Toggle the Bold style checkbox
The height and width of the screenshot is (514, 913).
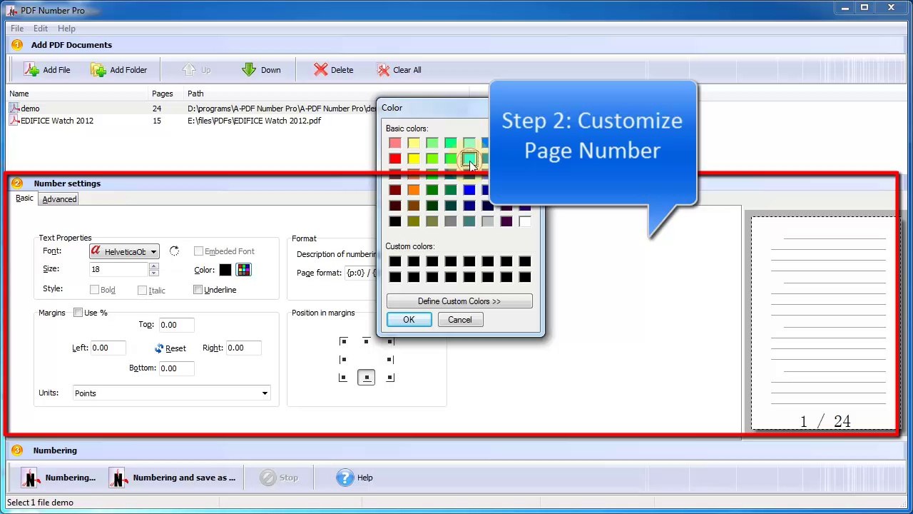(x=94, y=290)
